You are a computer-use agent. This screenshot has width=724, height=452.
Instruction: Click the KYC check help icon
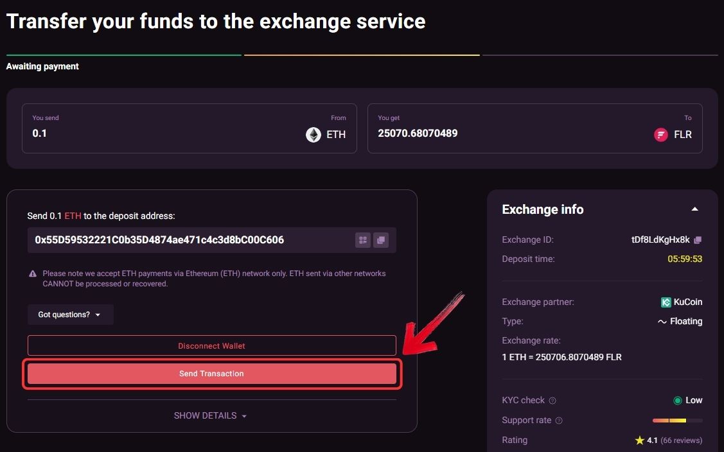[x=552, y=401]
